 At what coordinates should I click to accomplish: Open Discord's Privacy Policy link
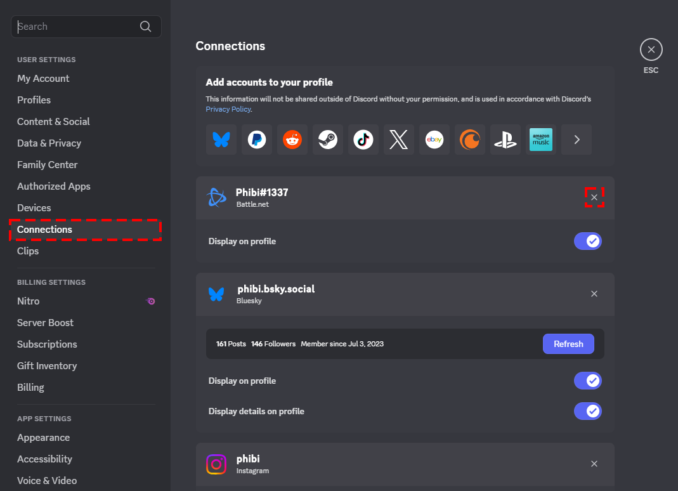point(228,108)
